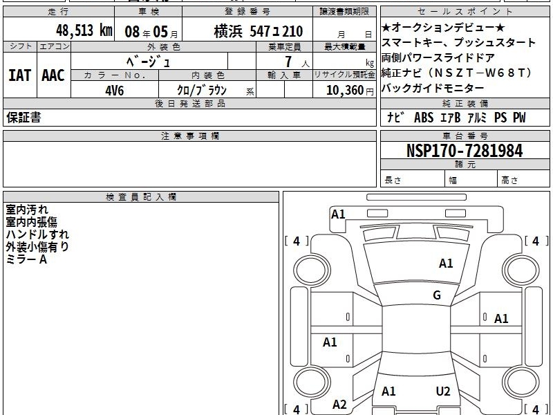Click inspector note 外装小傷有り

37,247
